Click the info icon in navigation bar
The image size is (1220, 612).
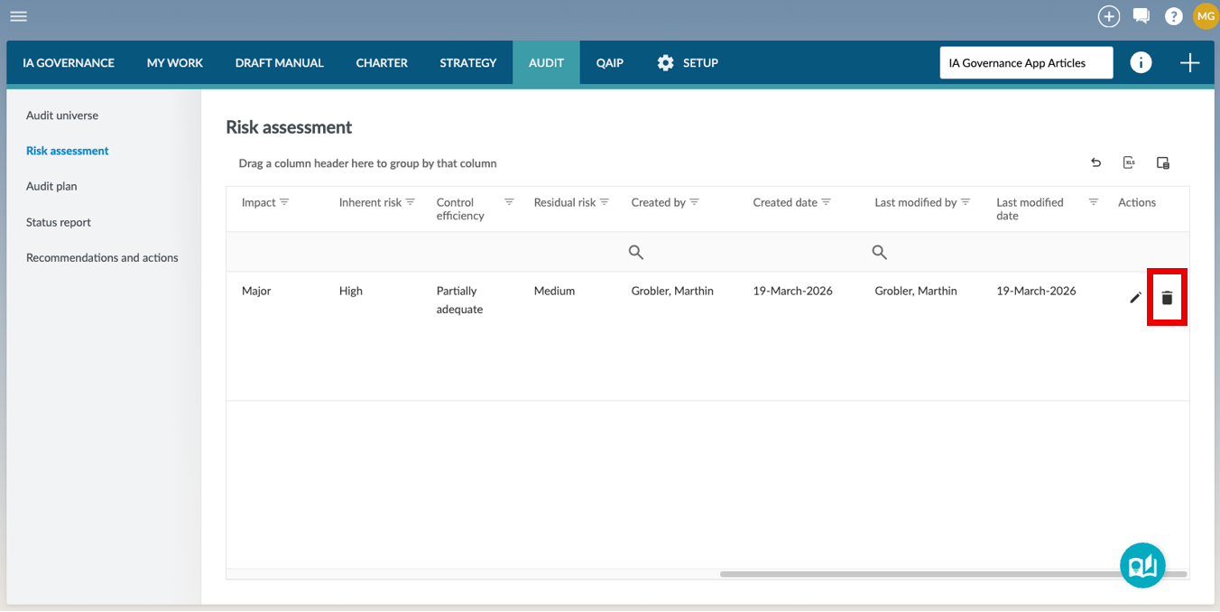click(1141, 62)
